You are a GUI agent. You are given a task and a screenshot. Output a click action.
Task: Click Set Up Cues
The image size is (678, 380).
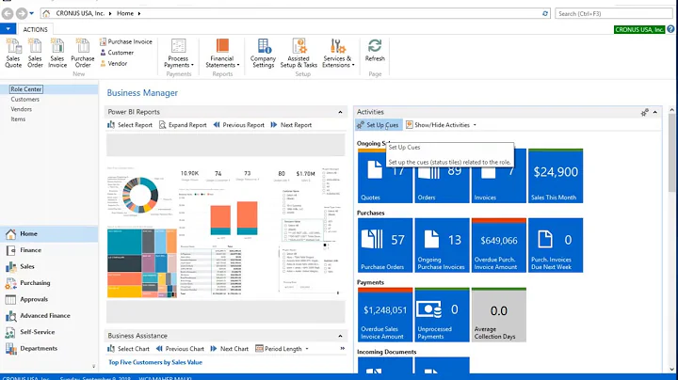click(378, 125)
